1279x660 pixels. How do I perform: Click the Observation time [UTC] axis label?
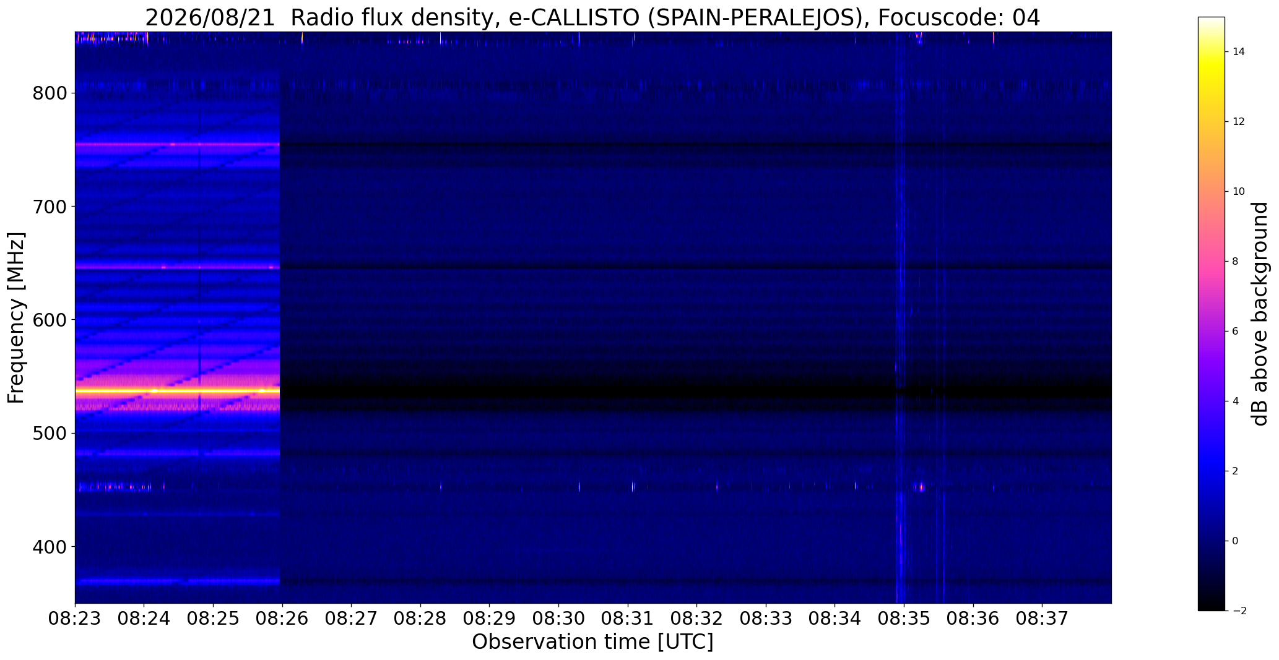click(592, 642)
